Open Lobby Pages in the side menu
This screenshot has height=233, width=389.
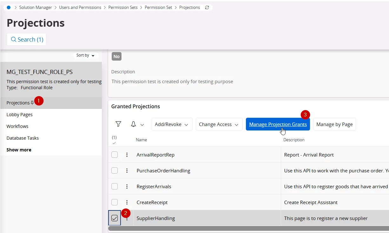click(x=20, y=115)
